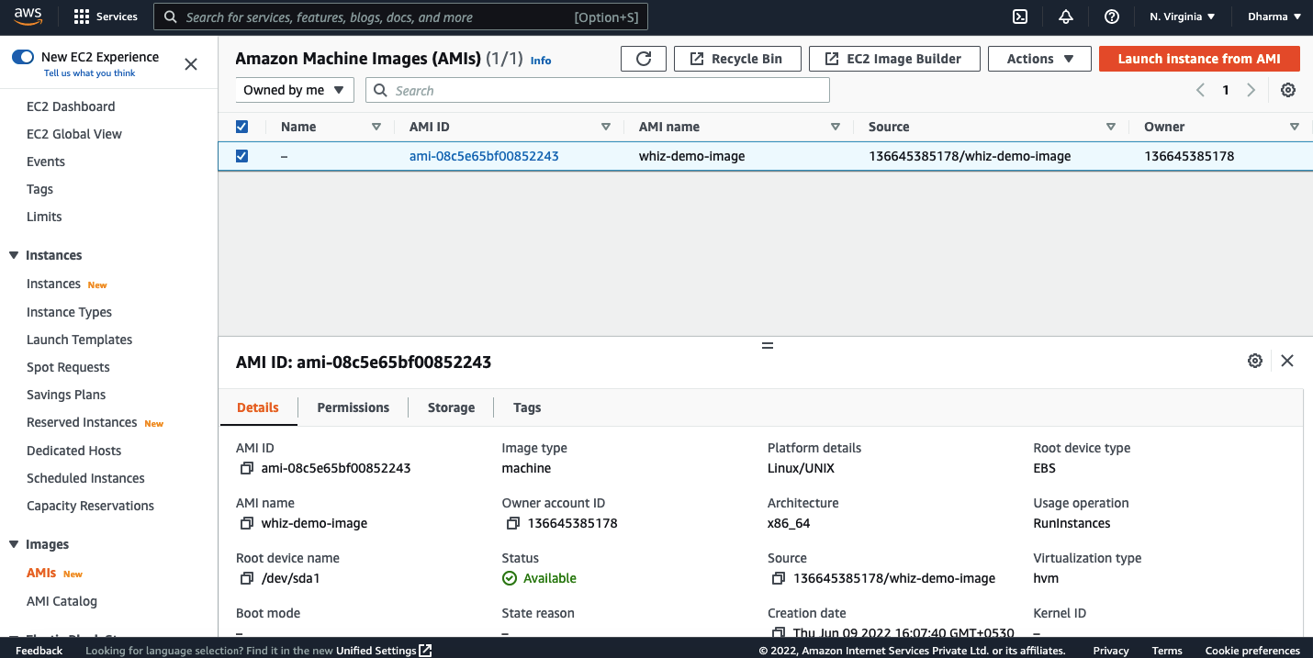Sort by the Name column
The height and width of the screenshot is (658, 1313).
(376, 127)
